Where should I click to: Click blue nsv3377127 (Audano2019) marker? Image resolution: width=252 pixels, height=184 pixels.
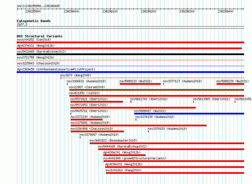(163, 84)
